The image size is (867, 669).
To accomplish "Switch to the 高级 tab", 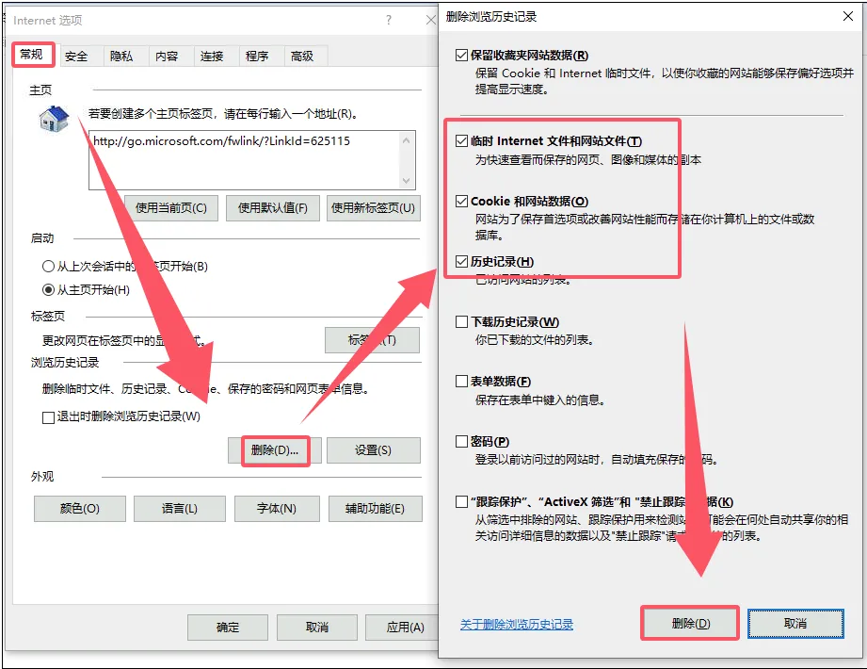I will pos(302,57).
